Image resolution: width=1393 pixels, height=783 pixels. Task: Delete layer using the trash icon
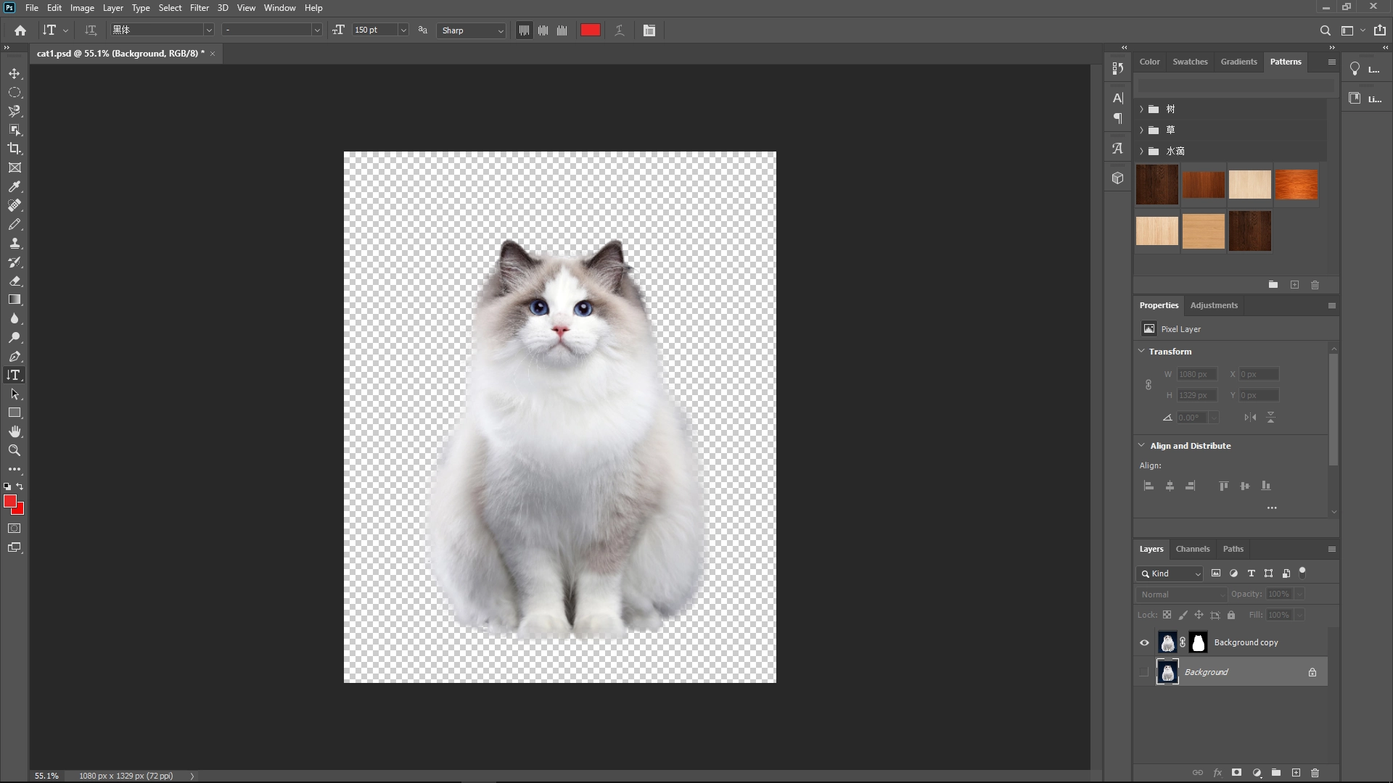click(1315, 773)
